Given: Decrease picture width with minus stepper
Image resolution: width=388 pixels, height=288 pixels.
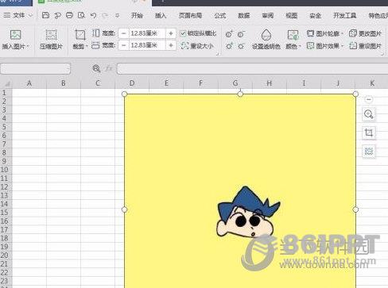Looking at the screenshot, I should click(x=123, y=45).
